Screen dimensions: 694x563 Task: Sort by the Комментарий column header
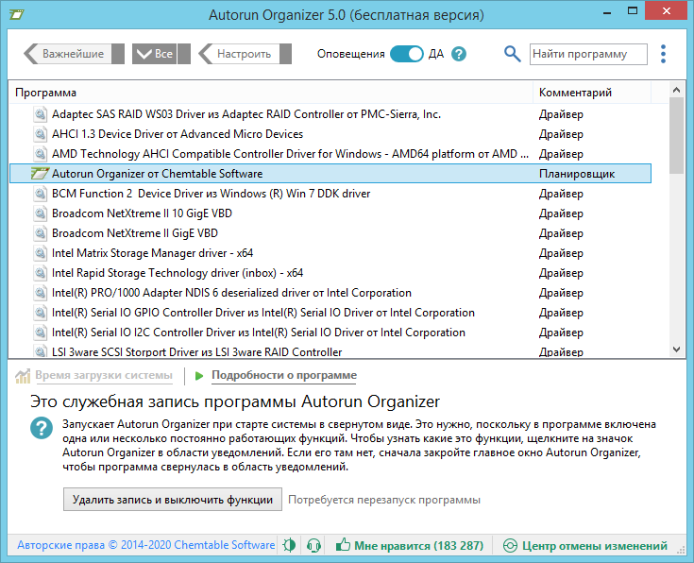[592, 93]
